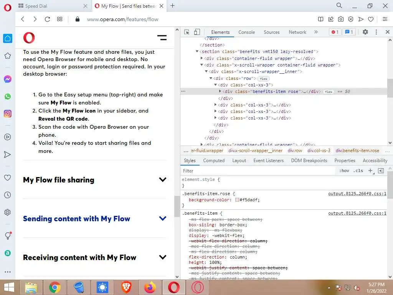Activate DevTools inspect element picker
The width and height of the screenshot is (393, 295).
pos(187,32)
